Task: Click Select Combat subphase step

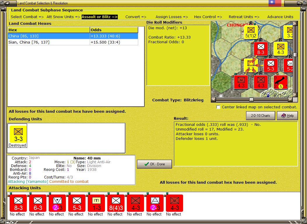Action: [27, 17]
